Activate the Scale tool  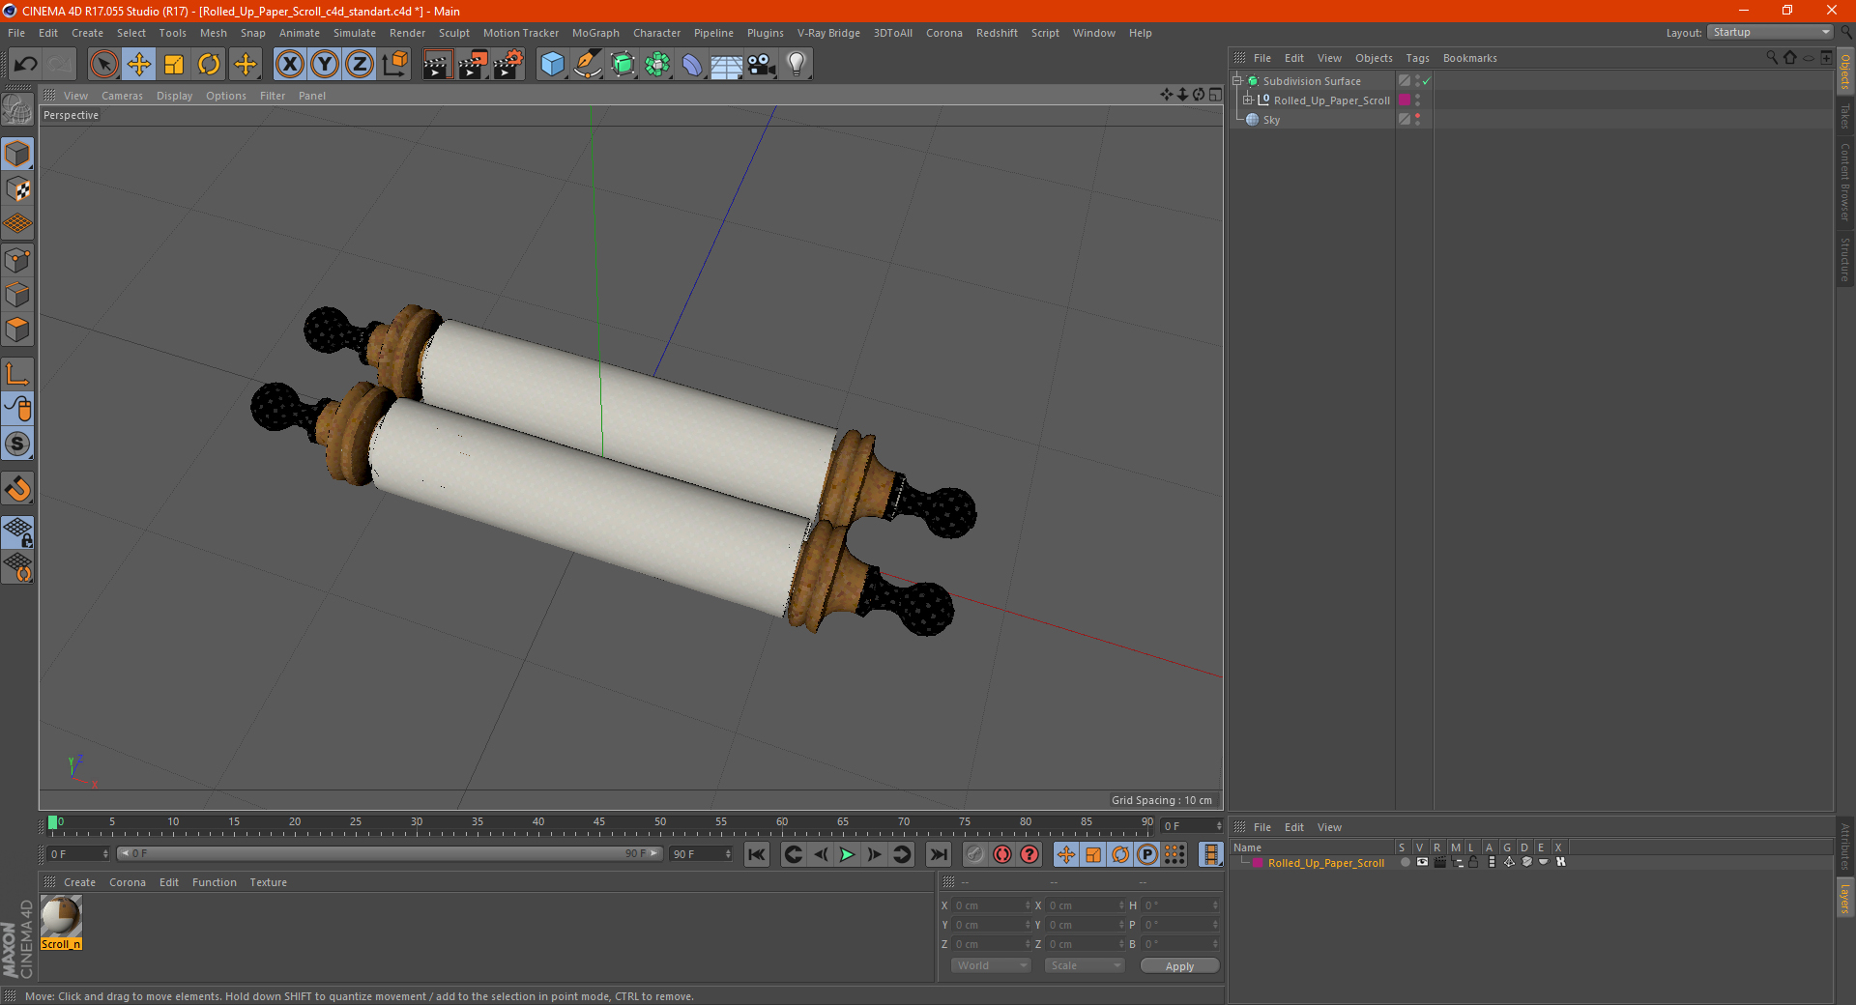pos(174,65)
